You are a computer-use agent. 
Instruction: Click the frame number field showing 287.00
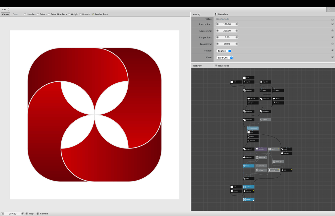tap(13, 213)
